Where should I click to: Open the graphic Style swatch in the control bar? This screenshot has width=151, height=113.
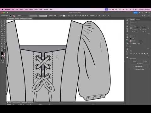click(64, 16)
